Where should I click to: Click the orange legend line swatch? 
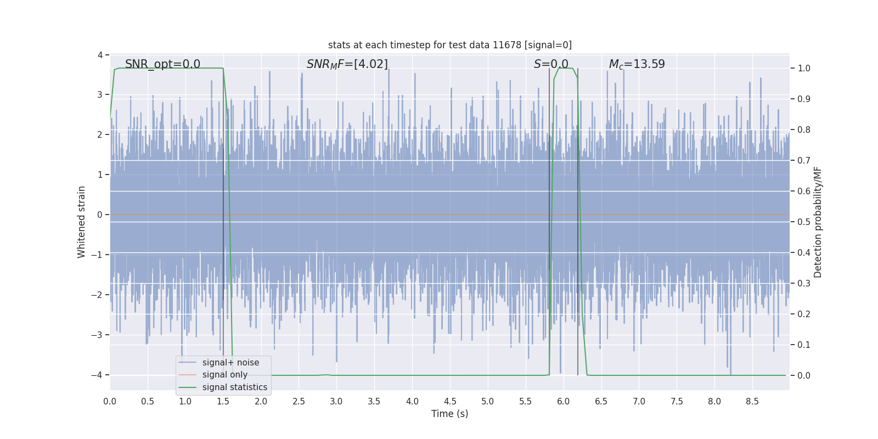pyautogui.click(x=188, y=375)
